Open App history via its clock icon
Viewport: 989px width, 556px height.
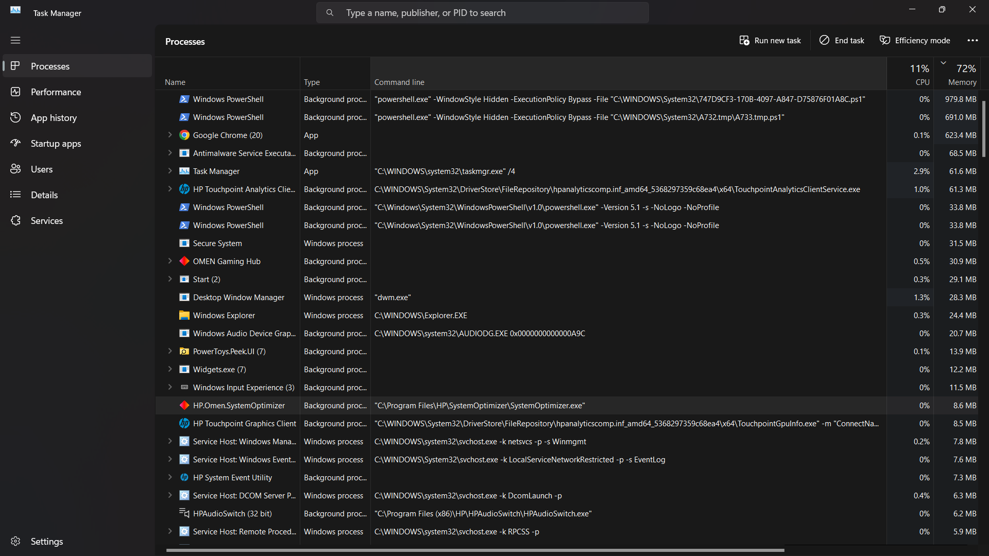[x=15, y=117]
